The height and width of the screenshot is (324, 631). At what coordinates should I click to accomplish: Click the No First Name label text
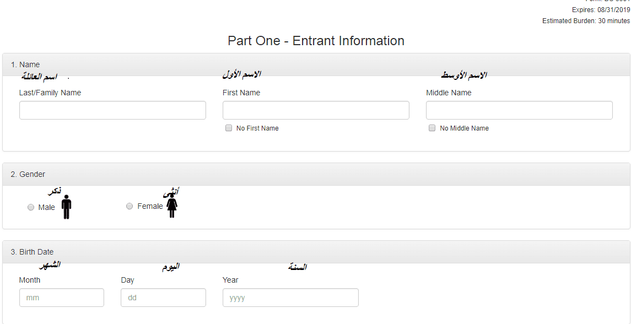257,128
